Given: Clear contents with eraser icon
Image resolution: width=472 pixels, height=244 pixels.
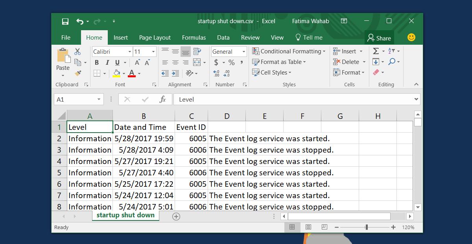Looking at the screenshot, I should (x=376, y=73).
